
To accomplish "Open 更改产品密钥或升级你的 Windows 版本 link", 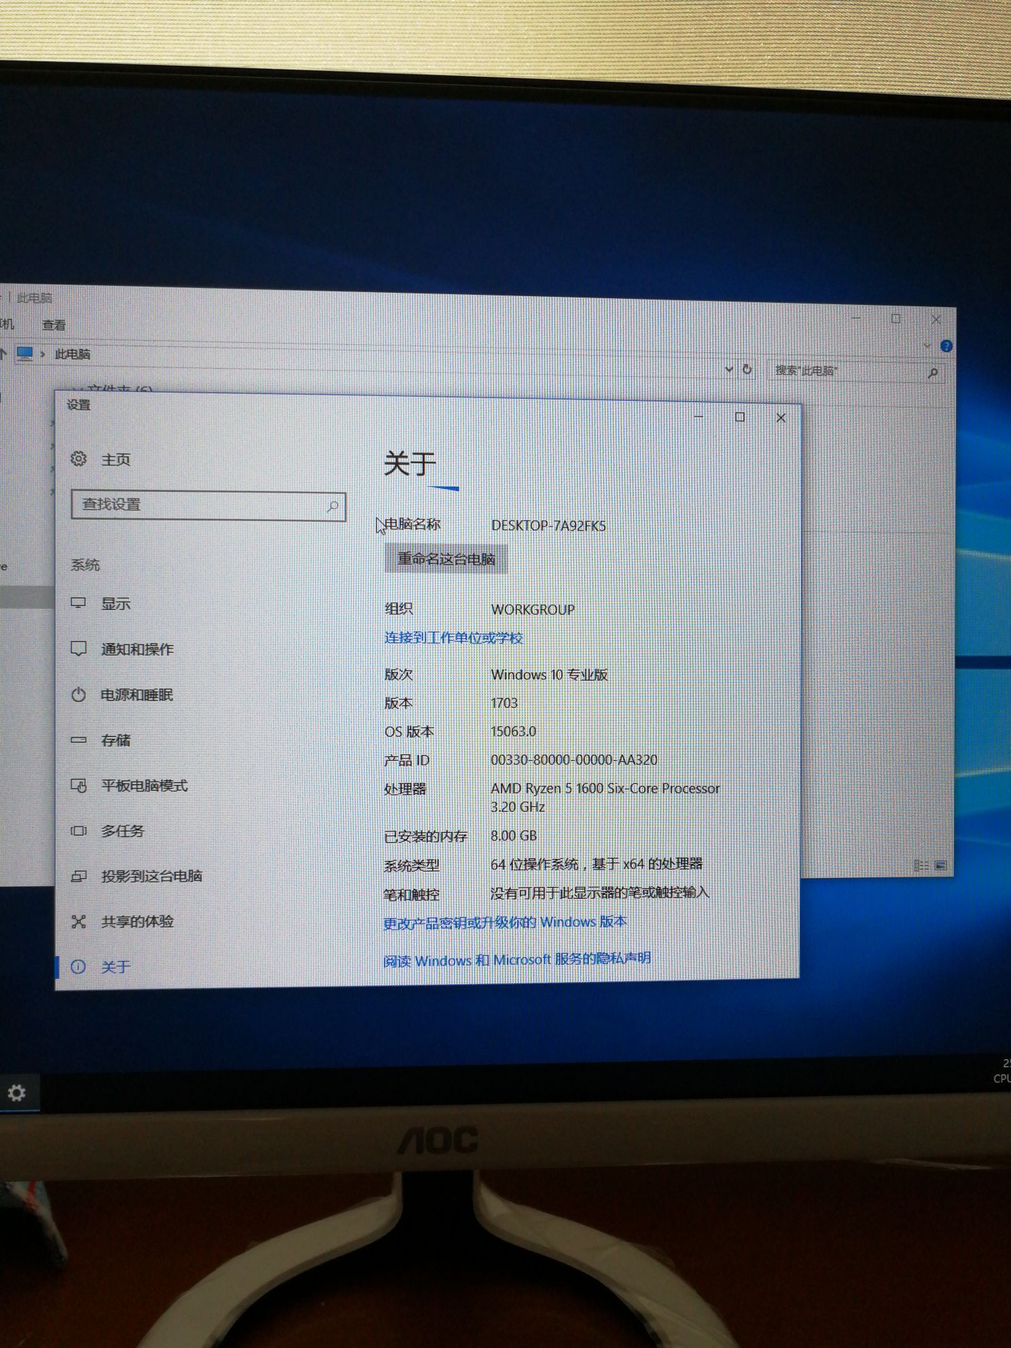I will point(505,922).
